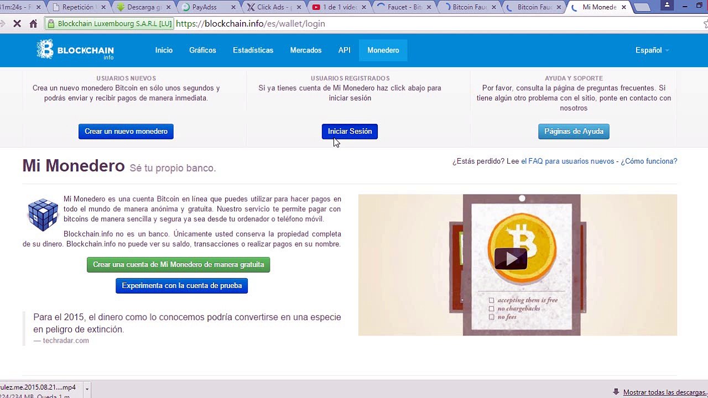The height and width of the screenshot is (398, 708).
Task: Click the 'Para el 2015' quote text
Action: coord(187,323)
